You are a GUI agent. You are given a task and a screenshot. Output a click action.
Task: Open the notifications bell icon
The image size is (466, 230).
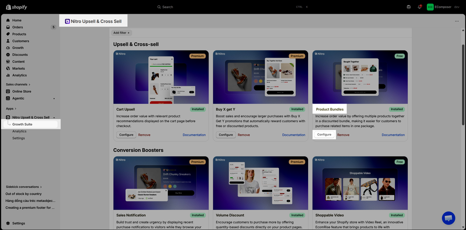coord(419,7)
